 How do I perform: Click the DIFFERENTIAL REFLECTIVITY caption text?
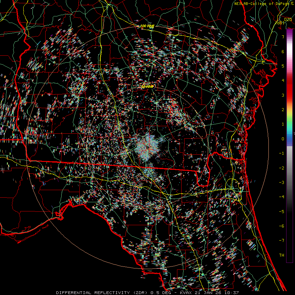(x=93, y=293)
